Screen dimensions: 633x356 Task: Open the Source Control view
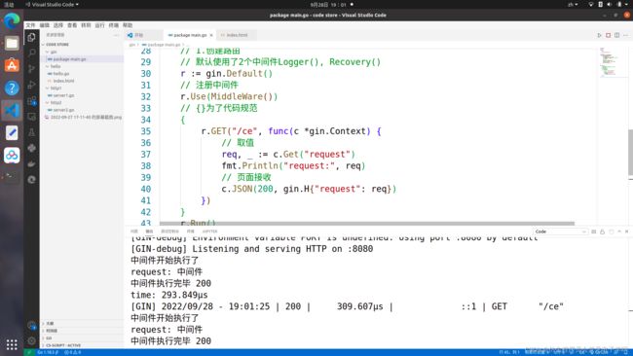click(x=31, y=69)
